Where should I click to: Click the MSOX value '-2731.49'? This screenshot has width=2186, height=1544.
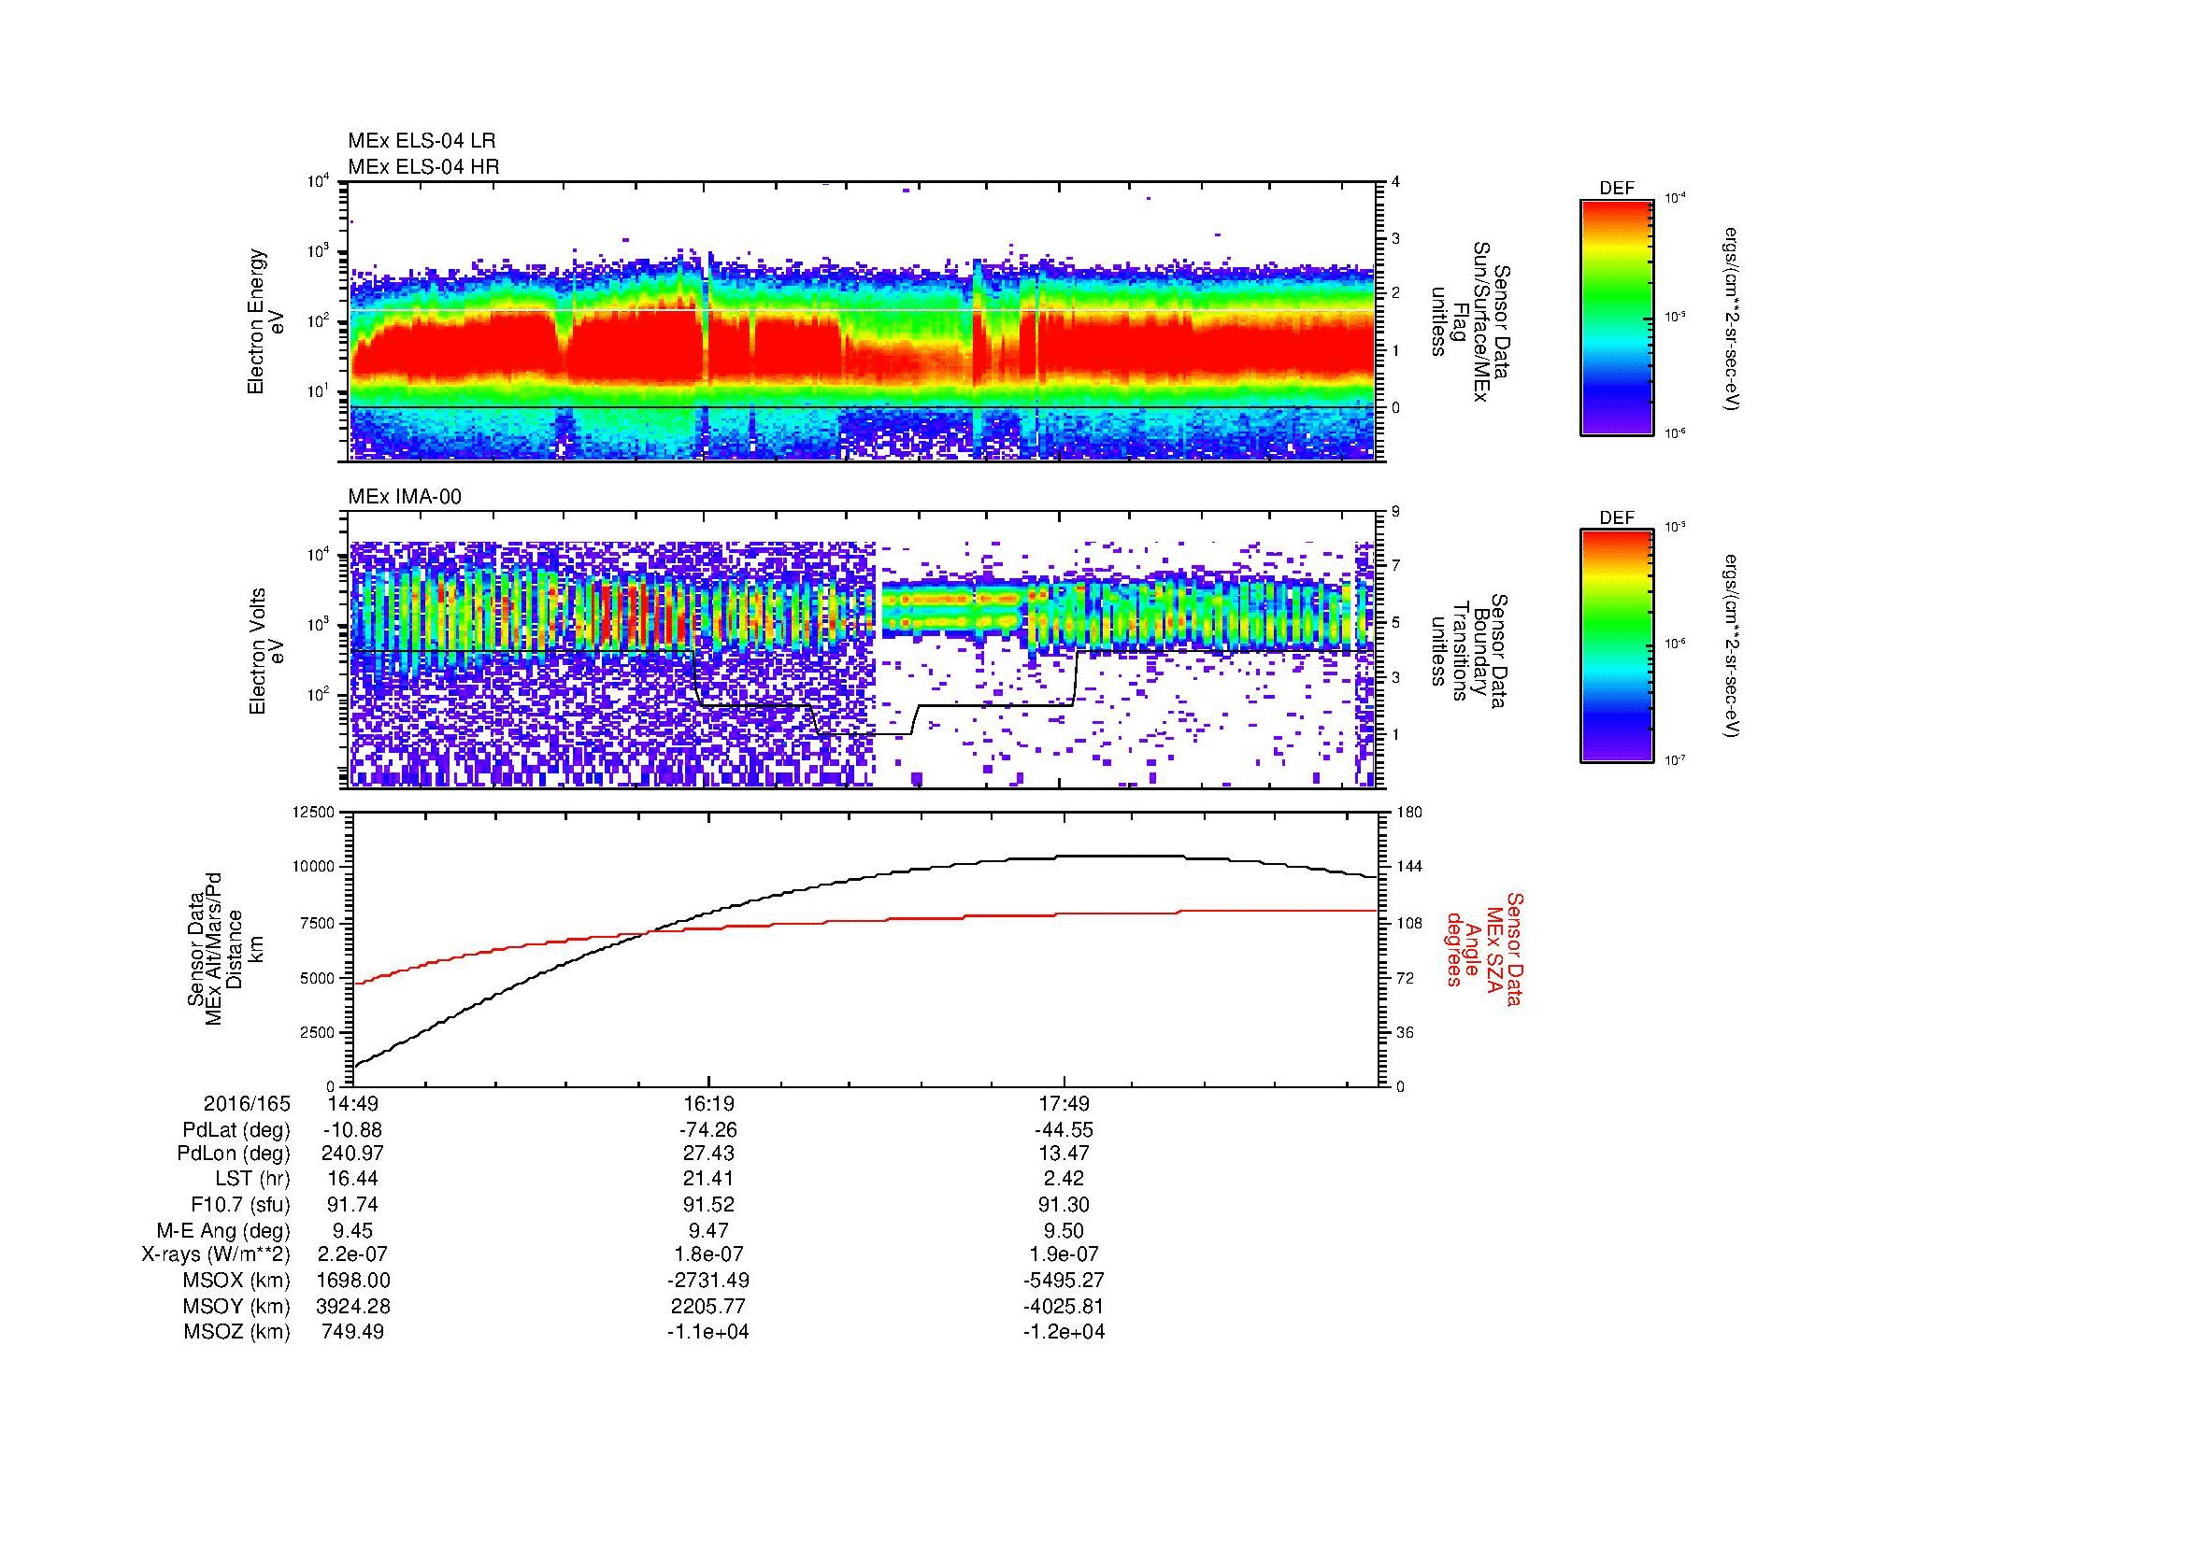pos(708,1281)
